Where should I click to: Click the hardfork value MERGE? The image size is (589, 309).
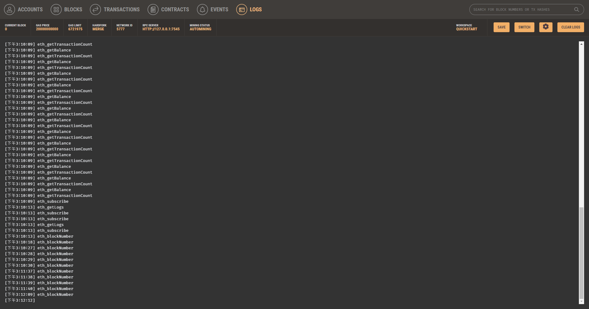pos(98,29)
